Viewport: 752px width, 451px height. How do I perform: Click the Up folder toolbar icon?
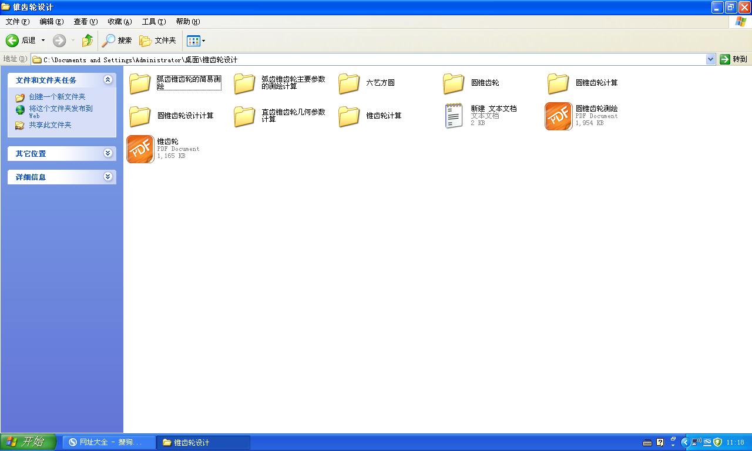pyautogui.click(x=87, y=40)
